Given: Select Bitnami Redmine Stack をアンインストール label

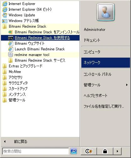Looking at the screenshot, I should coord(47,32).
